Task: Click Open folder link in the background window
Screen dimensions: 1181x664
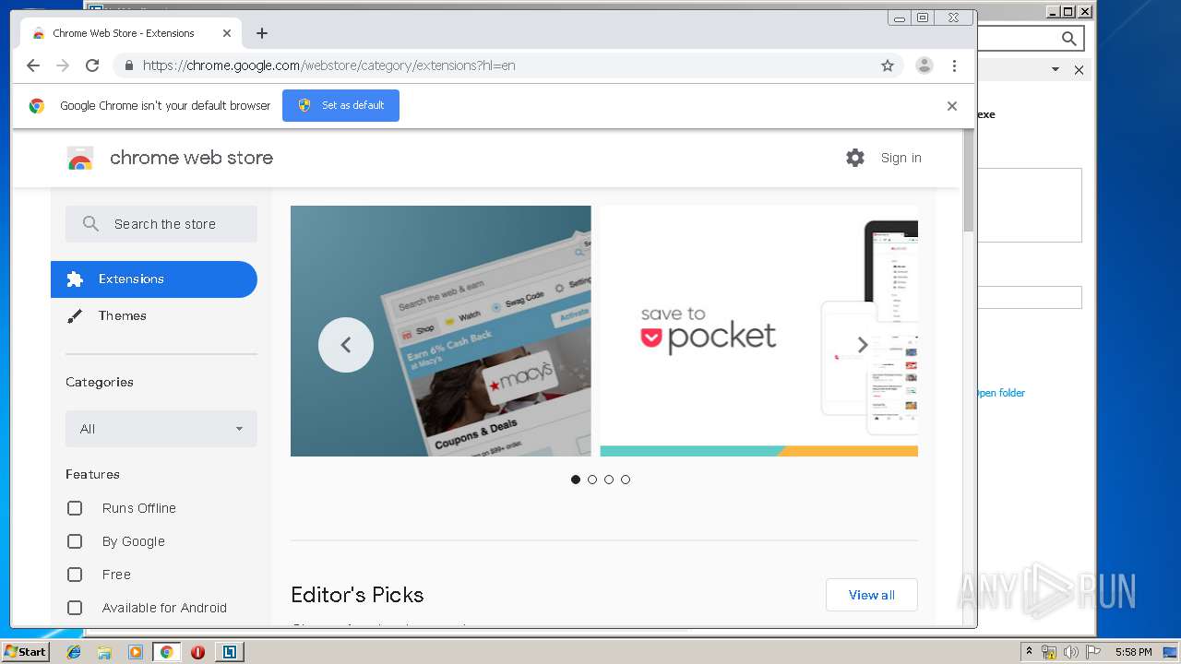Action: click(x=1000, y=393)
